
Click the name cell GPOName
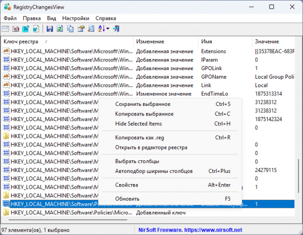pos(214,77)
